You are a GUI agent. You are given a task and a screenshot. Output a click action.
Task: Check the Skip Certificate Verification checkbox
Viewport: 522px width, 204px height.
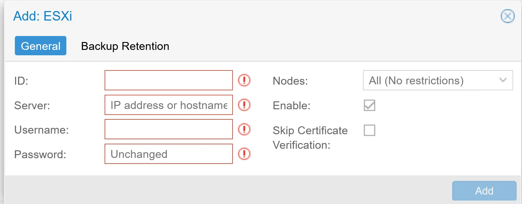[369, 130]
